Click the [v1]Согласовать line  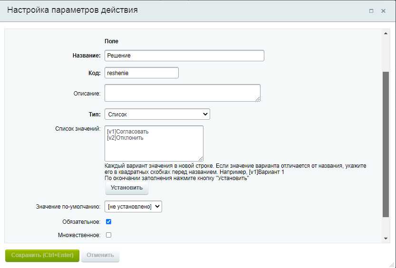(128, 132)
